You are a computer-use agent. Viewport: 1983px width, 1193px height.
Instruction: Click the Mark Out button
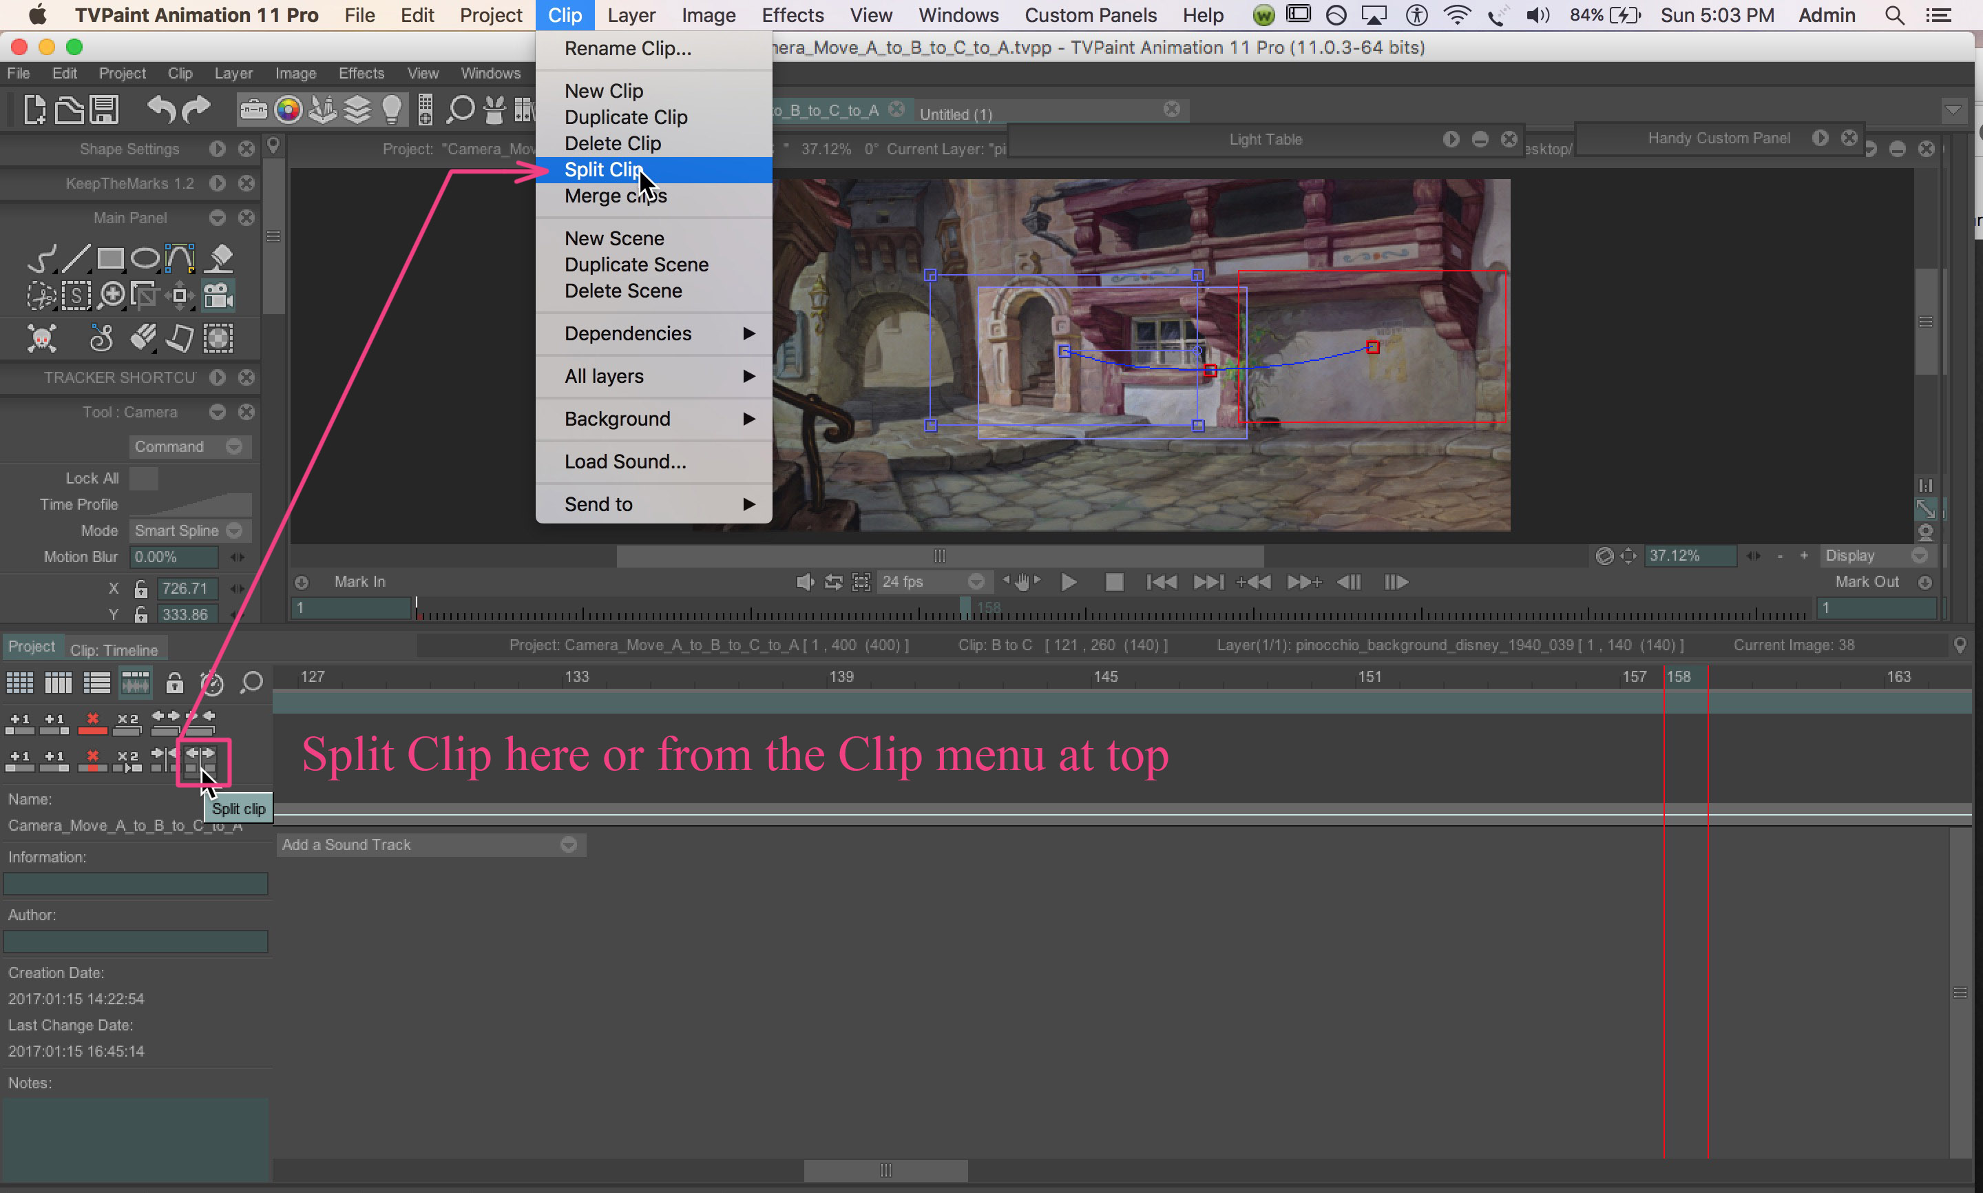[x=1867, y=581]
